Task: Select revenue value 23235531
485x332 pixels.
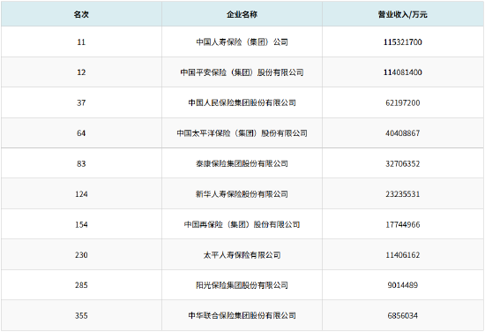Action: [403, 194]
